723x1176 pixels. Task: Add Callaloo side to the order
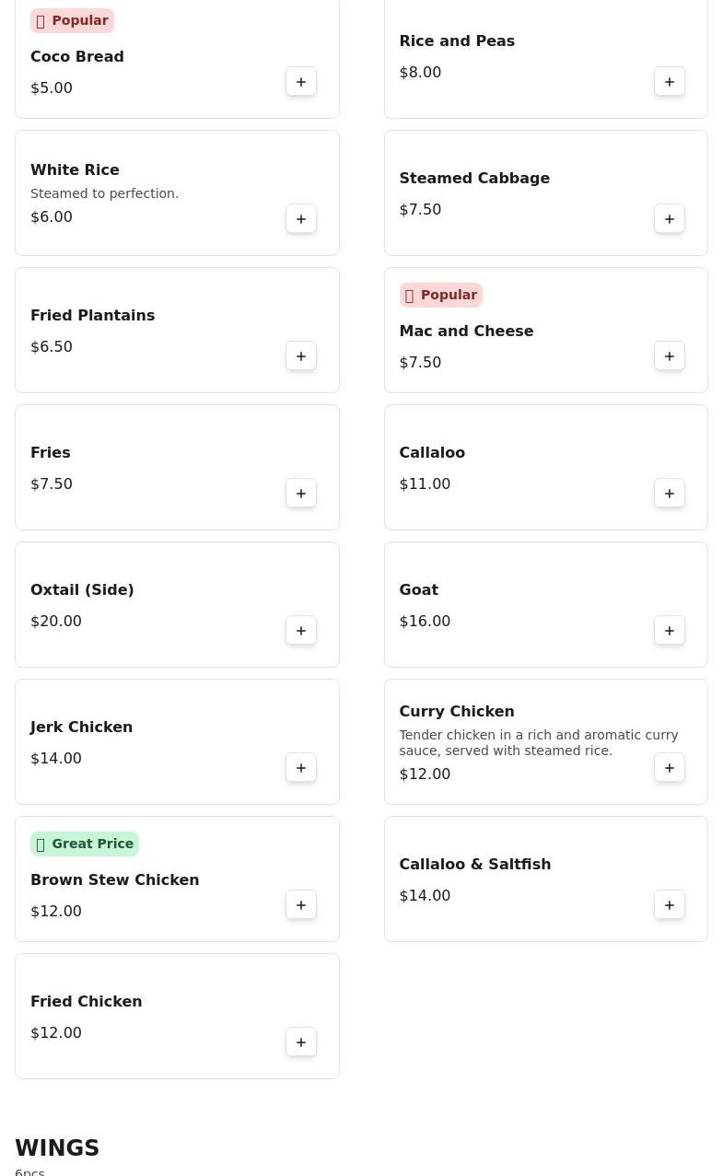[670, 494]
